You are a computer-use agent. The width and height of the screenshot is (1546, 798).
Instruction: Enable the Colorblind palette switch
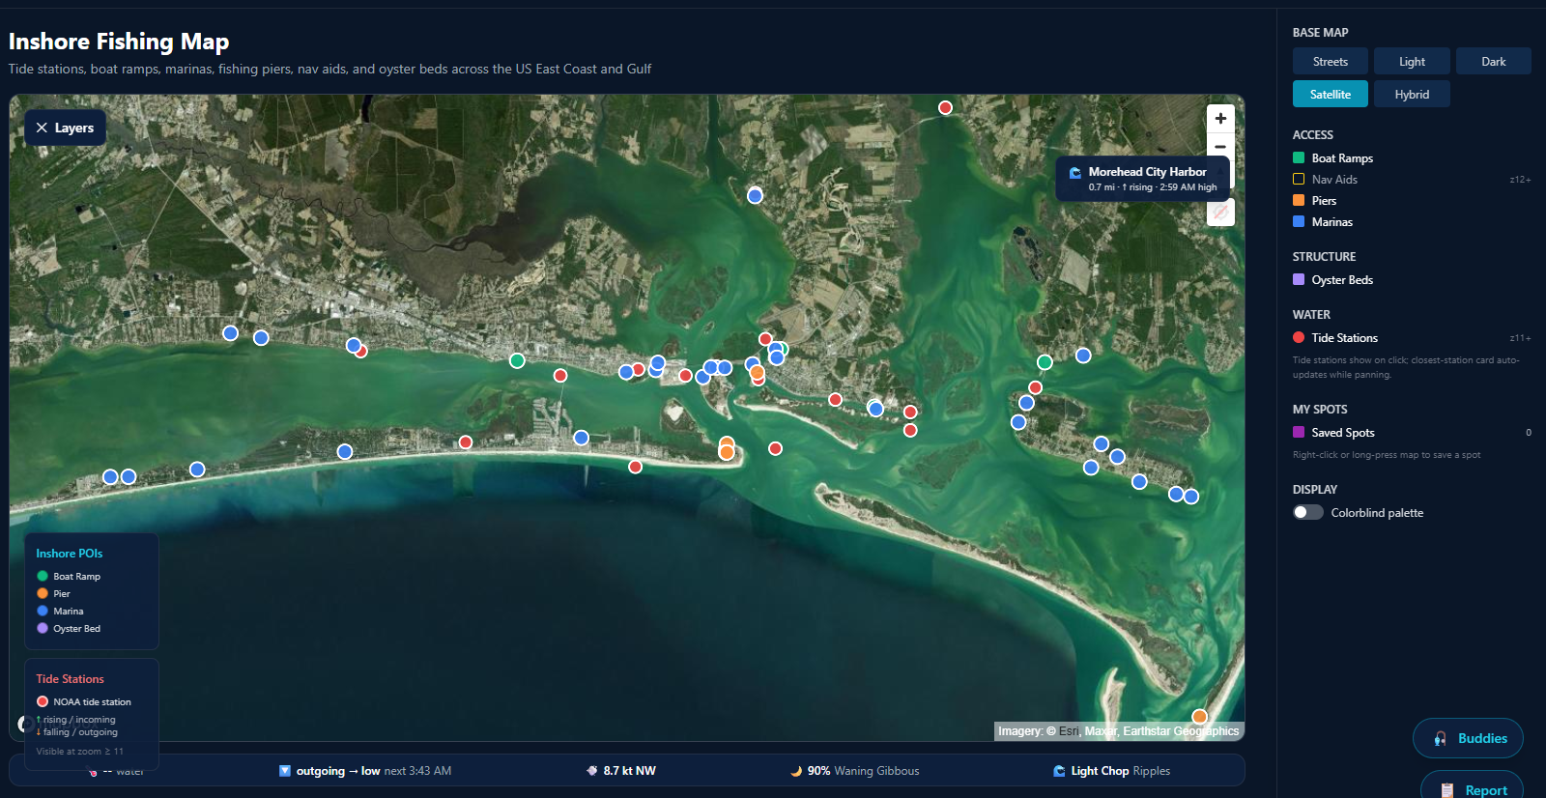point(1308,512)
